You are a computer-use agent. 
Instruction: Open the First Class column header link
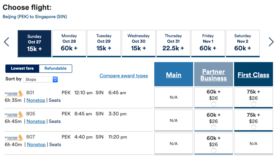point(253,75)
